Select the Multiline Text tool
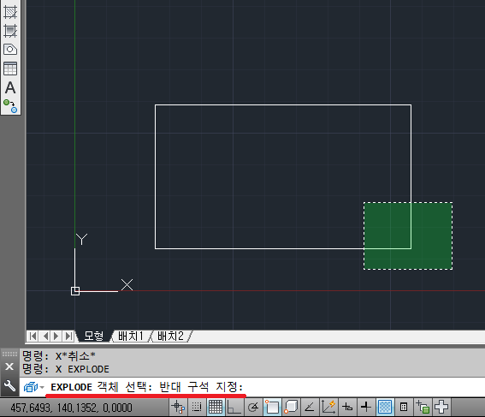 pyautogui.click(x=10, y=87)
